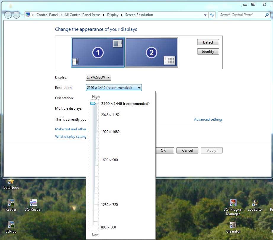Click the Refresh button in address bar

point(212,15)
